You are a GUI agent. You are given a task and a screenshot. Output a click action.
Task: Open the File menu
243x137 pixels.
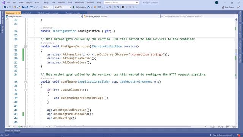point(8,3)
